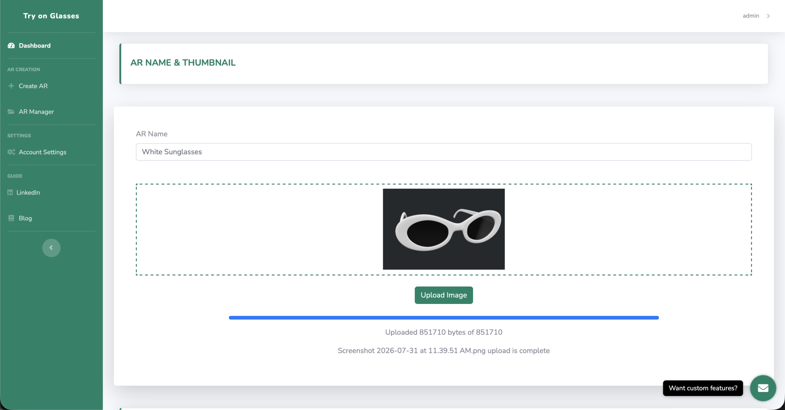Click the AR NAME & THUMBNAIL heading
The width and height of the screenshot is (785, 410).
pos(183,63)
